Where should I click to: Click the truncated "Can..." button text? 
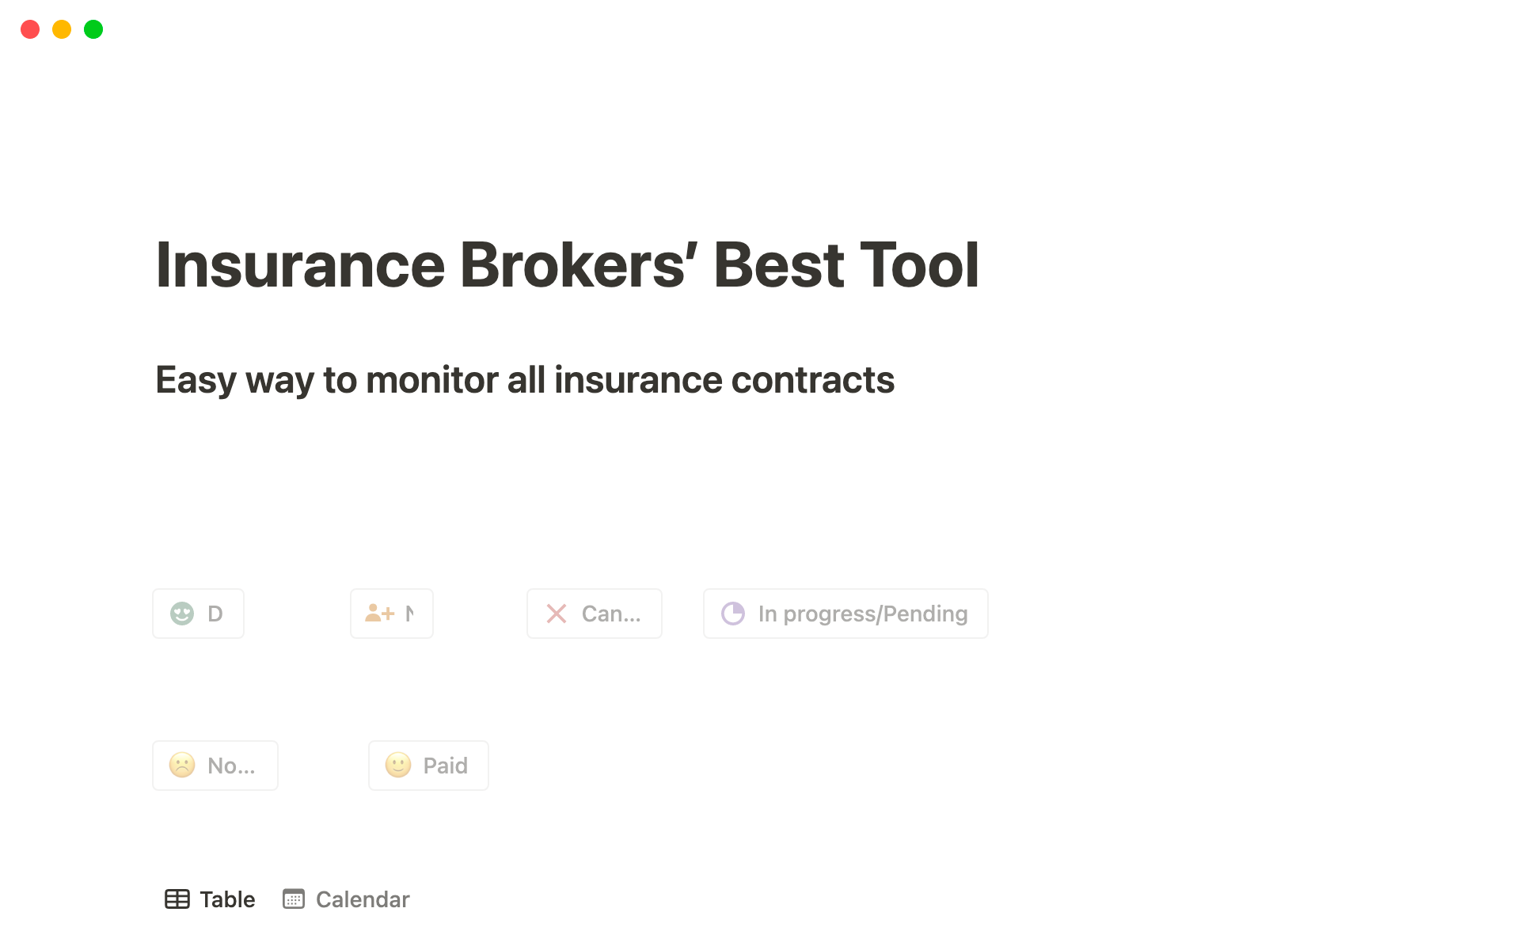[611, 614]
